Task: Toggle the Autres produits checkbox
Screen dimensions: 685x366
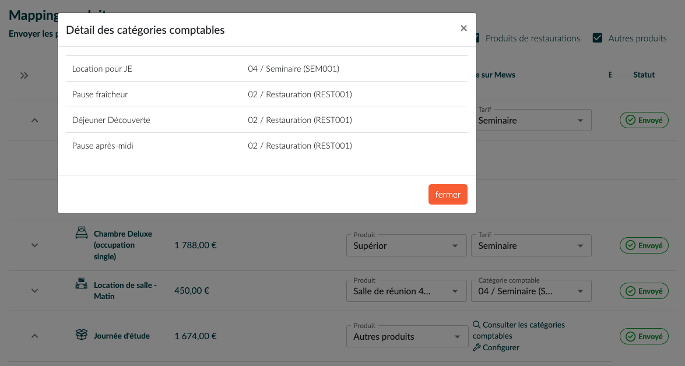Action: 597,38
